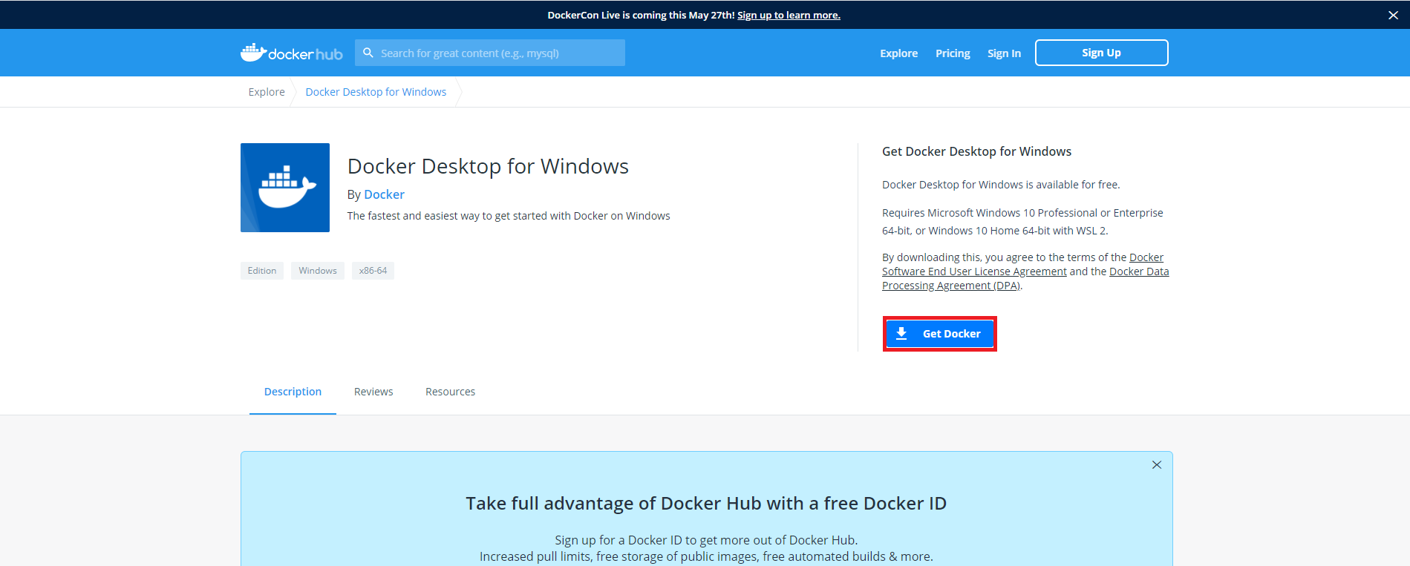Click the Docker Desktop product logo thumbnail

point(285,188)
